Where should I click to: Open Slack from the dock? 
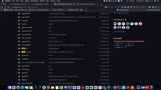tap(100, 87)
